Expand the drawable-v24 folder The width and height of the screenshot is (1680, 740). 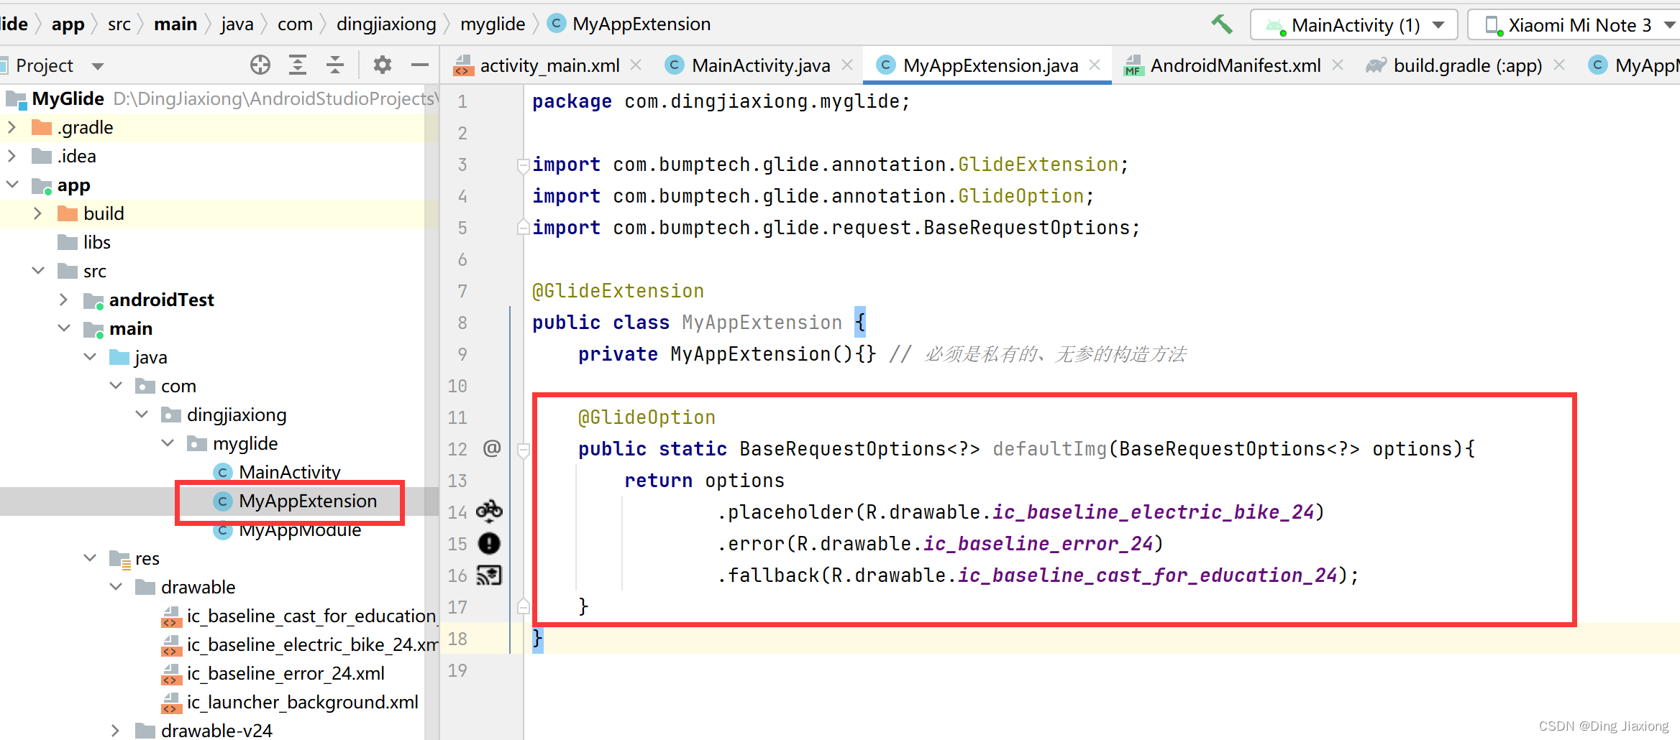tap(116, 731)
